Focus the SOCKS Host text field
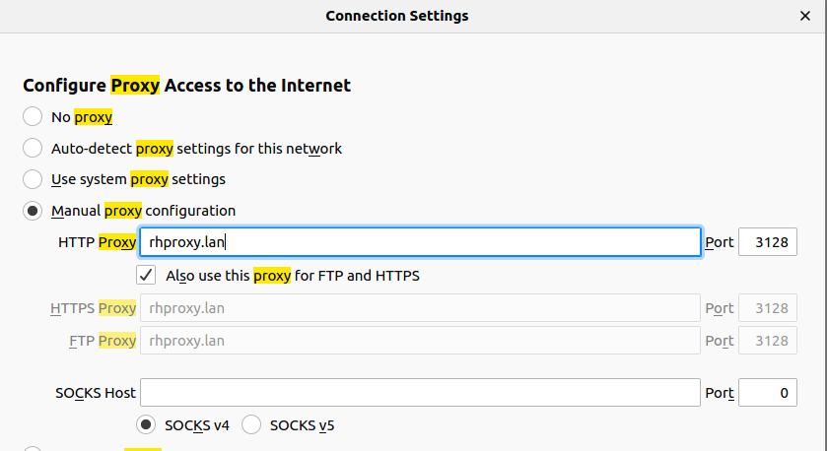The image size is (827, 451). pos(420,393)
